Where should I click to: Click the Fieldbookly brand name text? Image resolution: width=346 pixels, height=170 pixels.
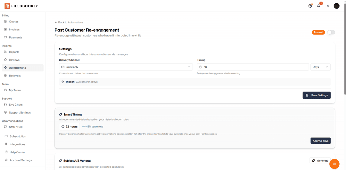24,6
